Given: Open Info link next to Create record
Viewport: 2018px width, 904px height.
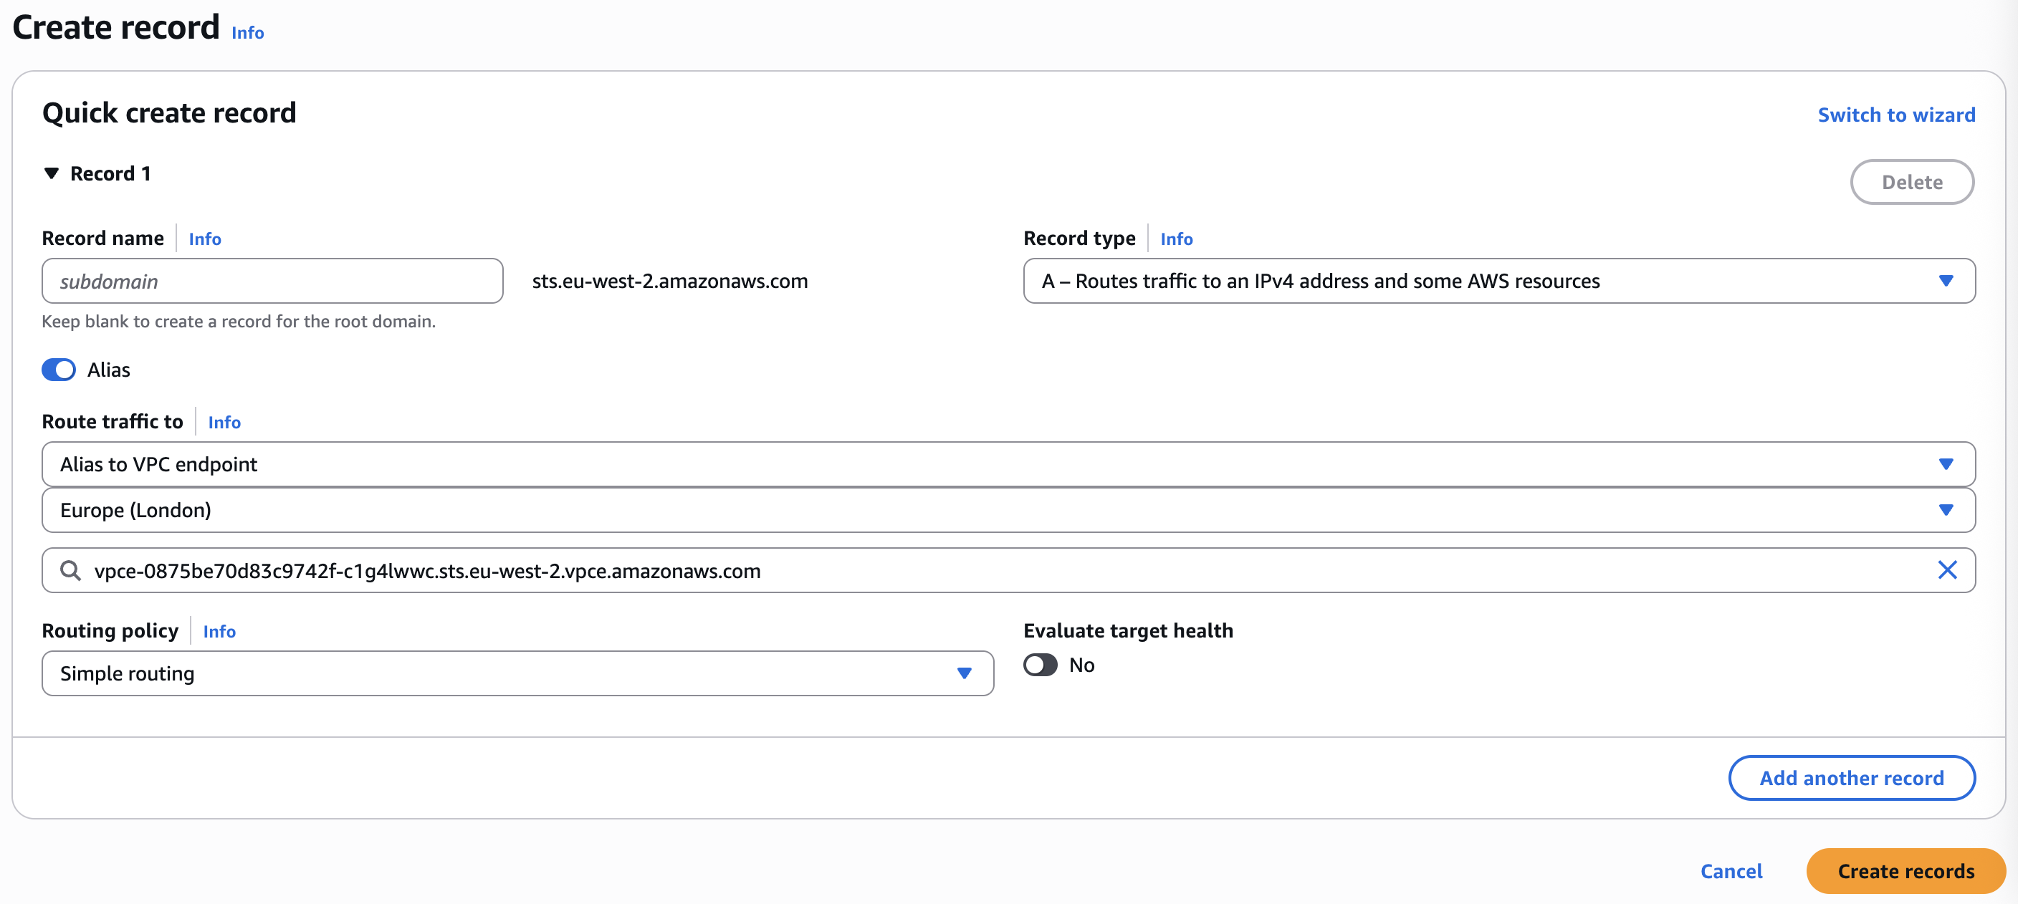Looking at the screenshot, I should point(247,33).
